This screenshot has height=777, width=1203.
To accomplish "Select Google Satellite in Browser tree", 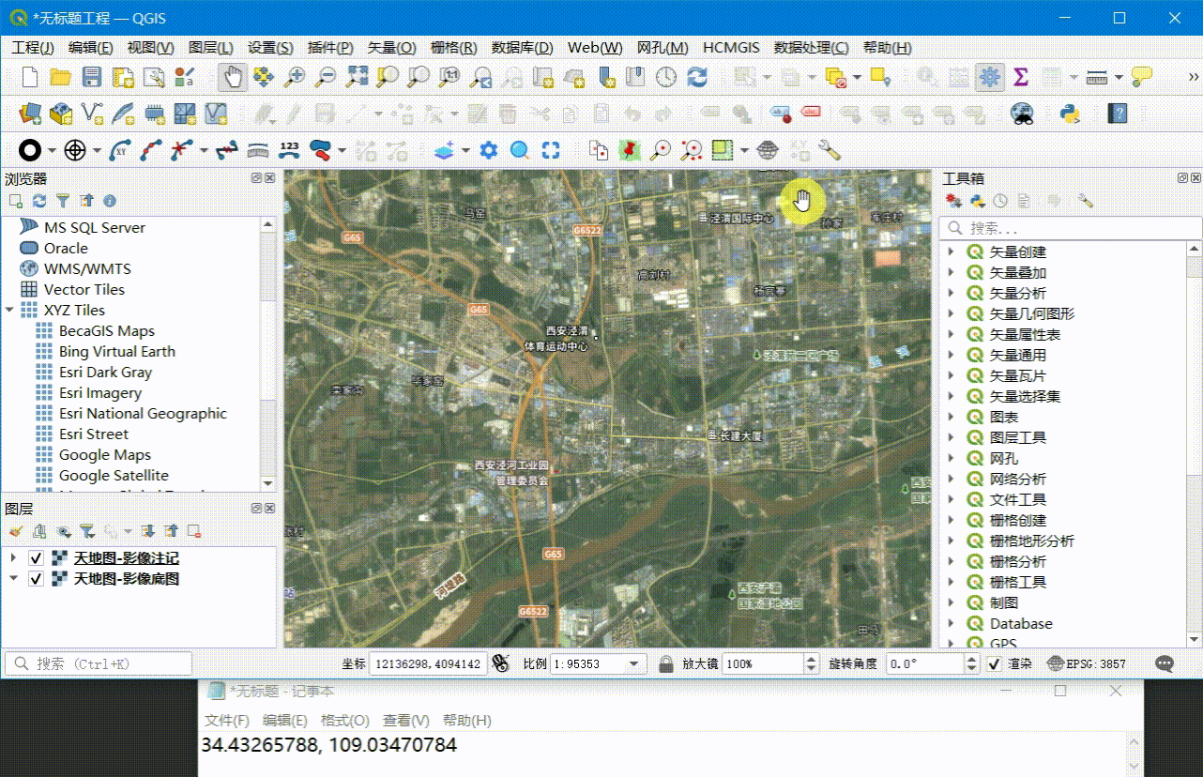I will 114,475.
